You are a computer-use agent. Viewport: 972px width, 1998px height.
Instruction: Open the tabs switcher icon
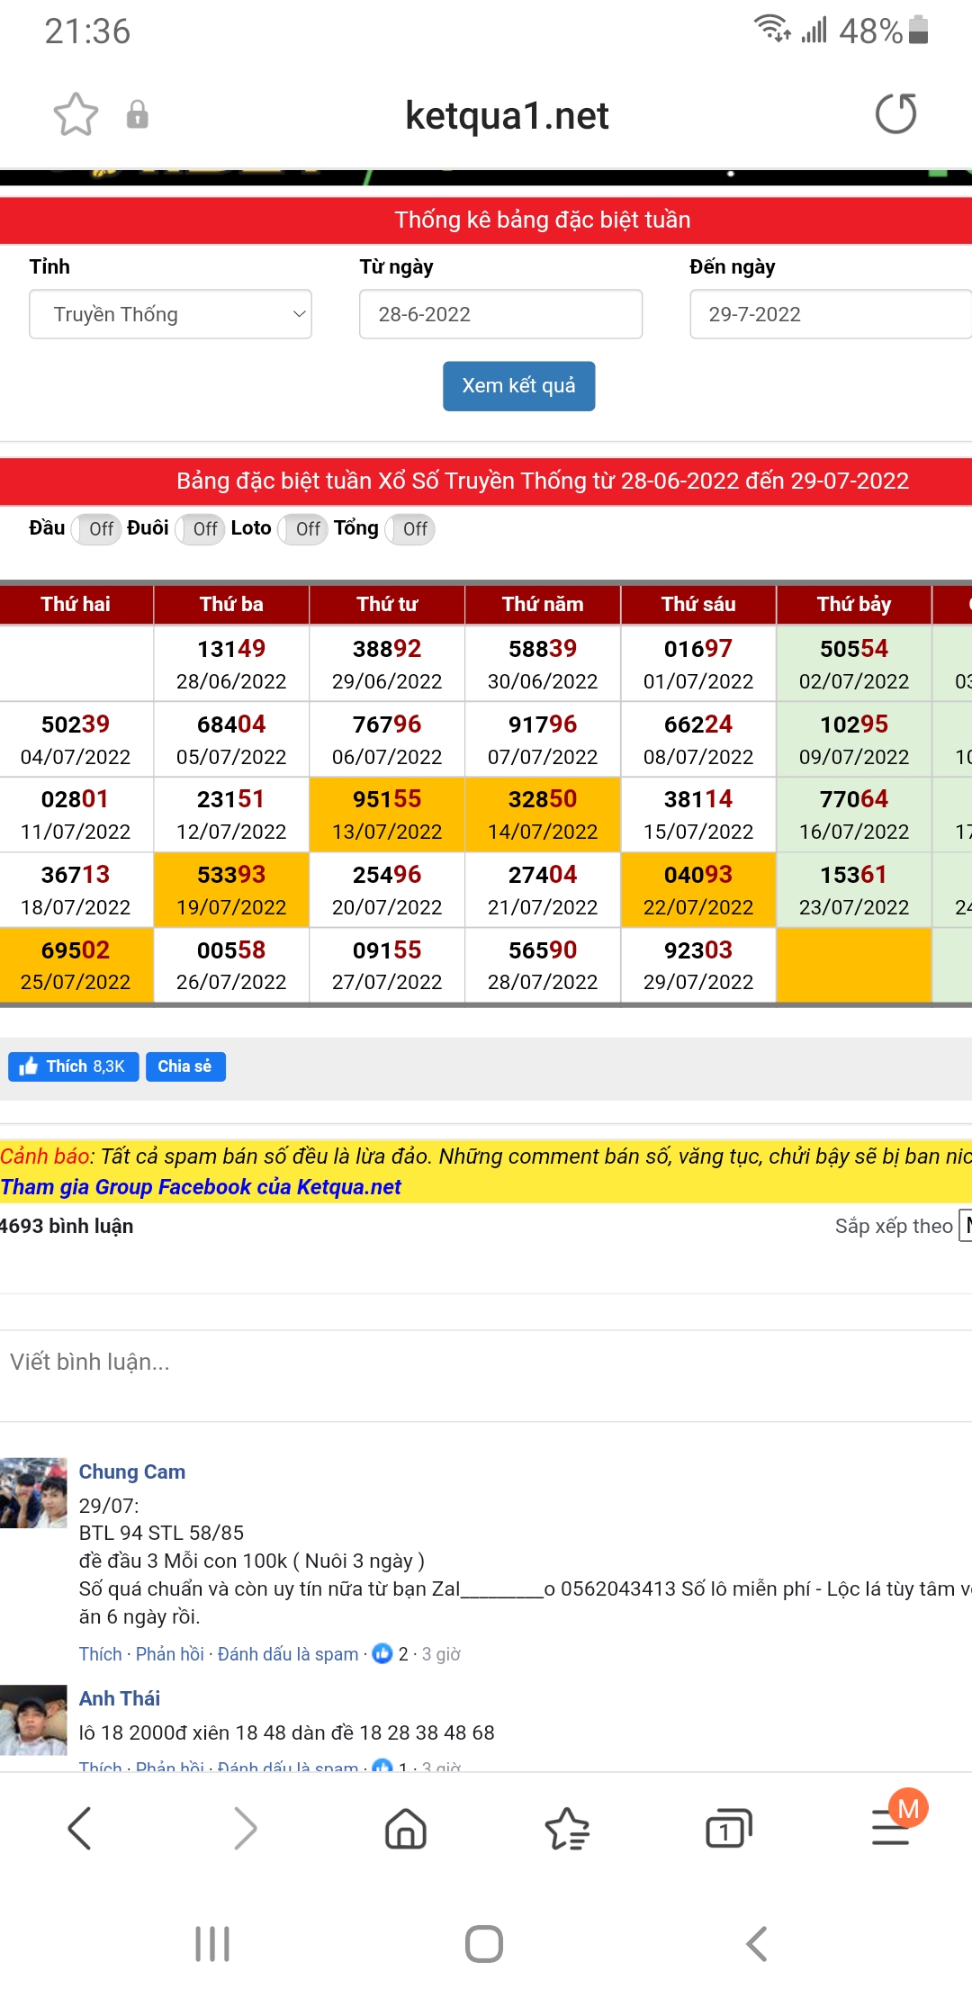click(x=728, y=1829)
